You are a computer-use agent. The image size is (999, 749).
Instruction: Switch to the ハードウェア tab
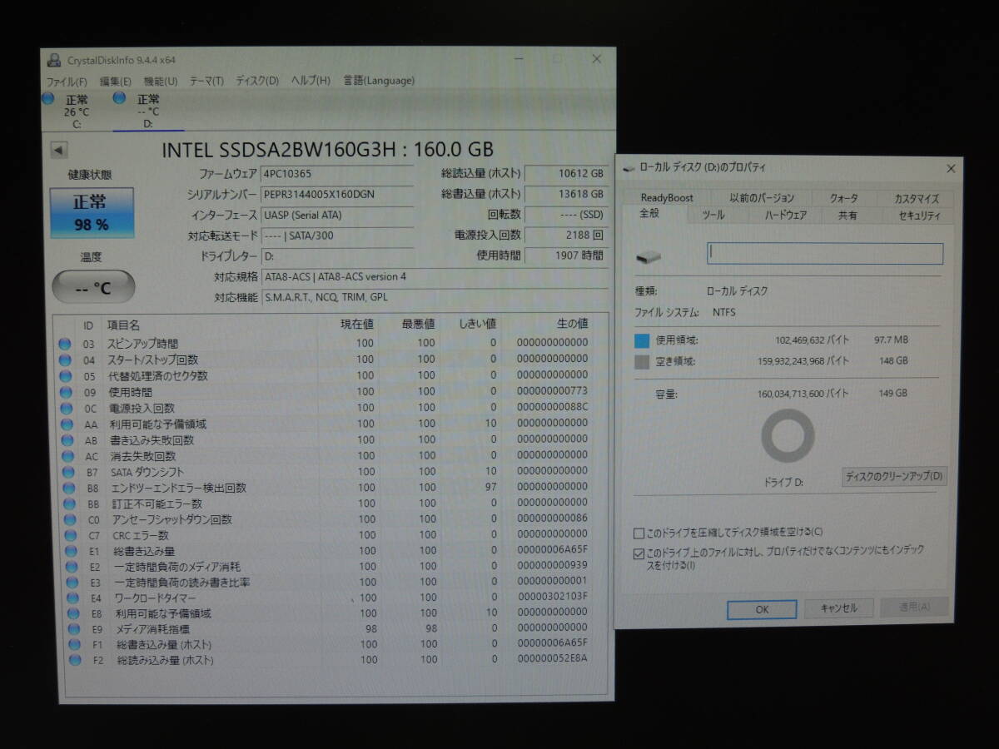[x=785, y=216]
